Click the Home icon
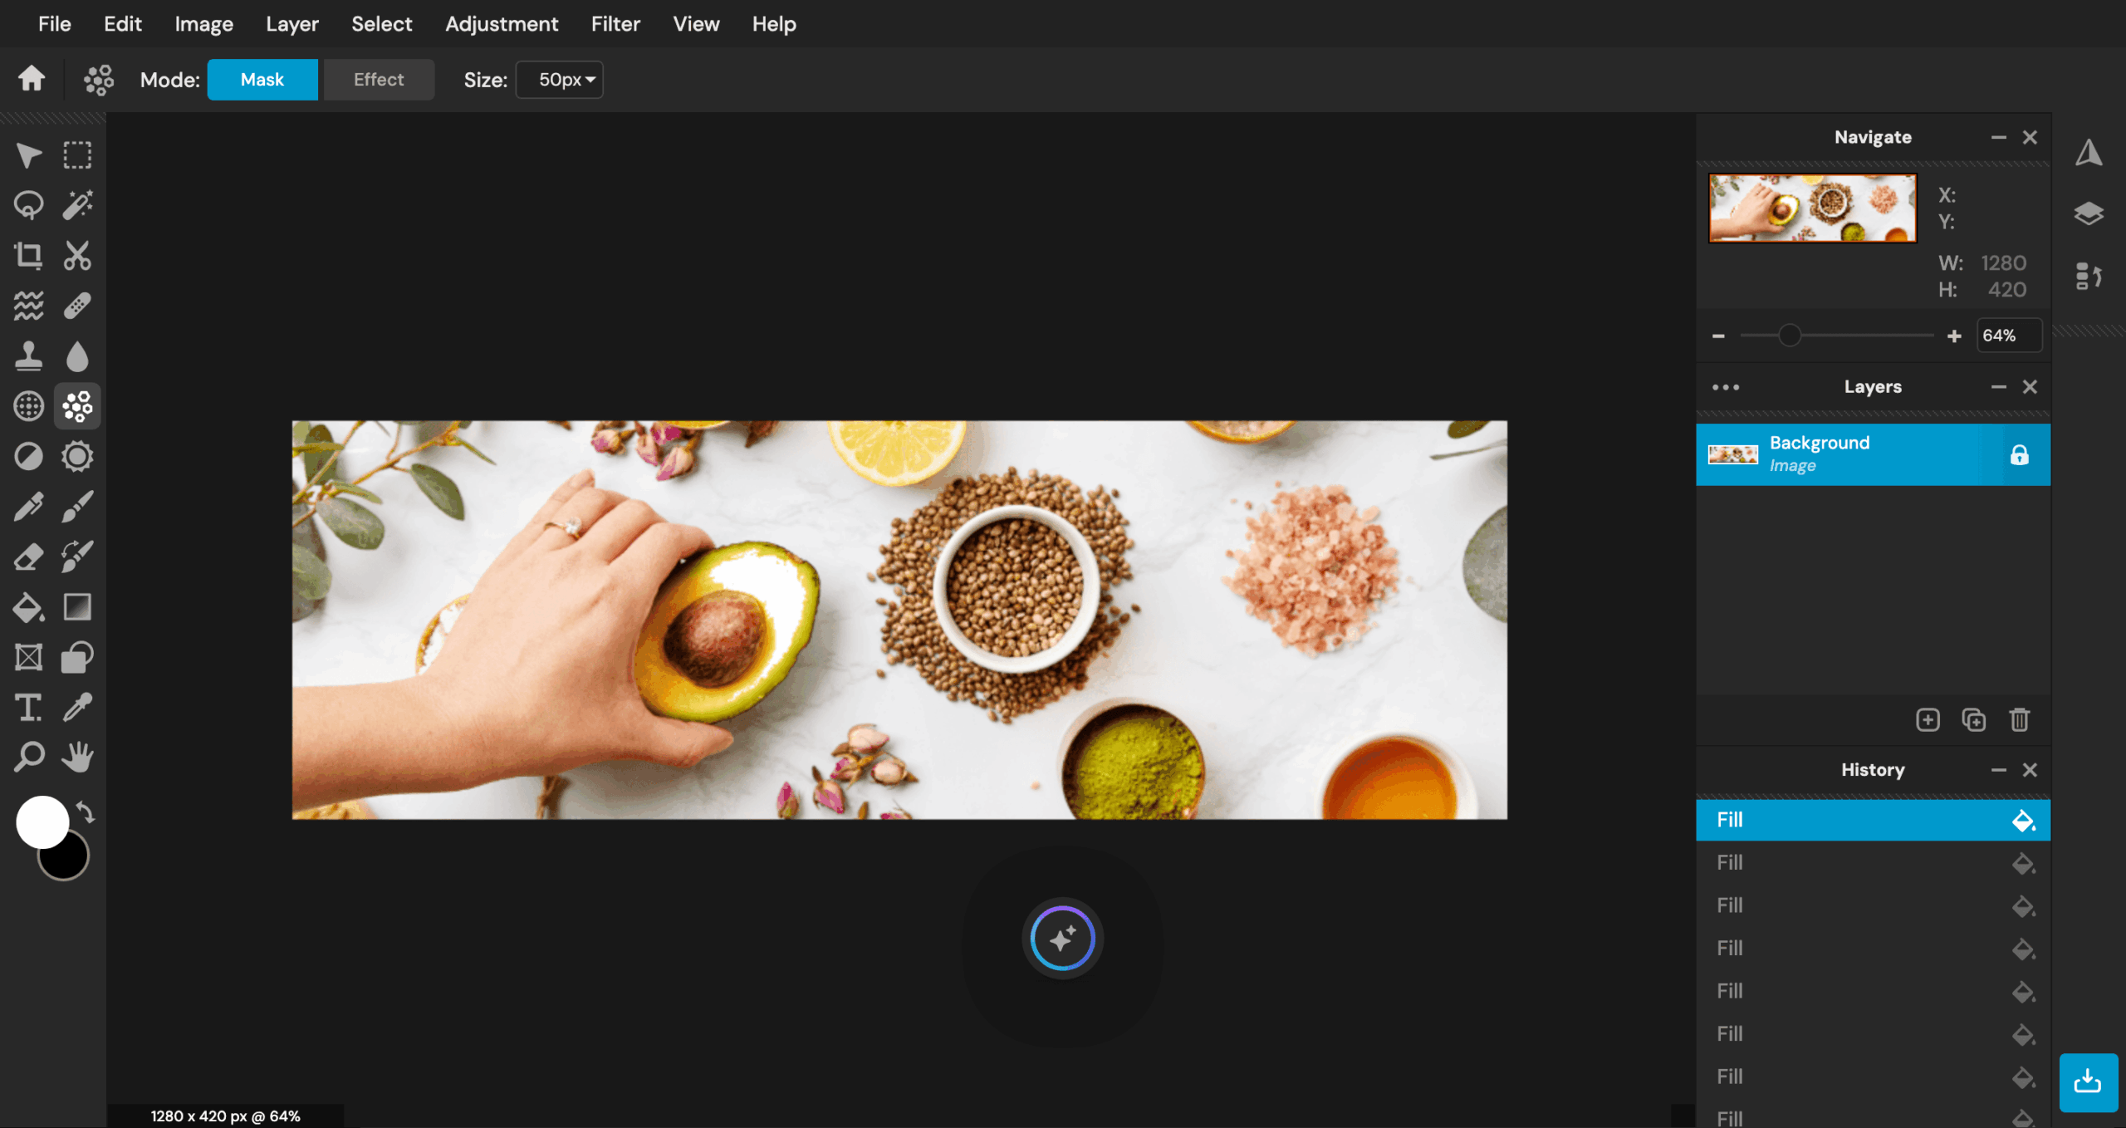The width and height of the screenshot is (2126, 1128). click(32, 79)
